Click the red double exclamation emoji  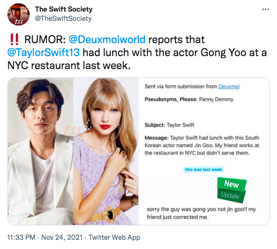pyautogui.click(x=14, y=39)
